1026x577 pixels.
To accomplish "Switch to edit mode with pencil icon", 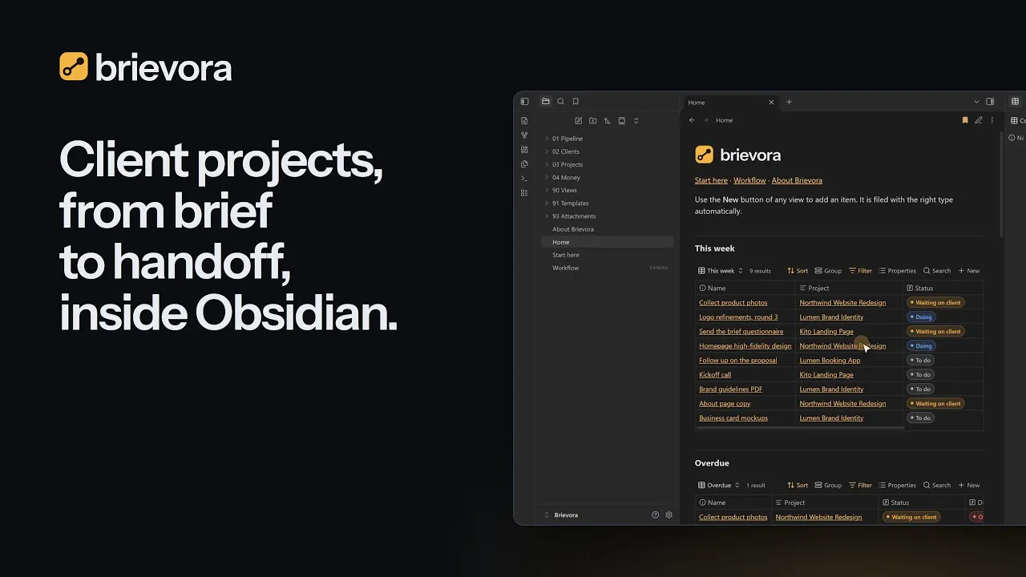I will tap(979, 120).
